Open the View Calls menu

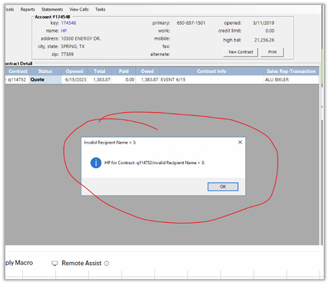79,10
